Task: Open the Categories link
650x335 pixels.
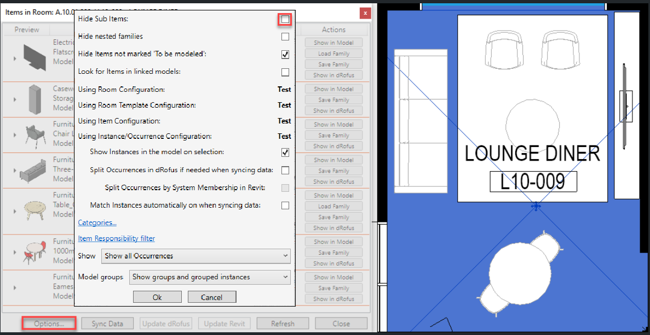Action: click(97, 222)
